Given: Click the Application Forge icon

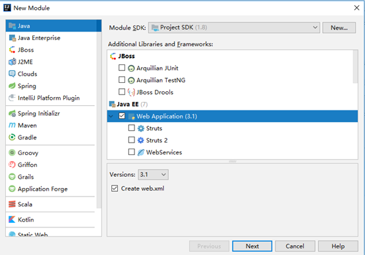Looking at the screenshot, I should click(12, 189).
